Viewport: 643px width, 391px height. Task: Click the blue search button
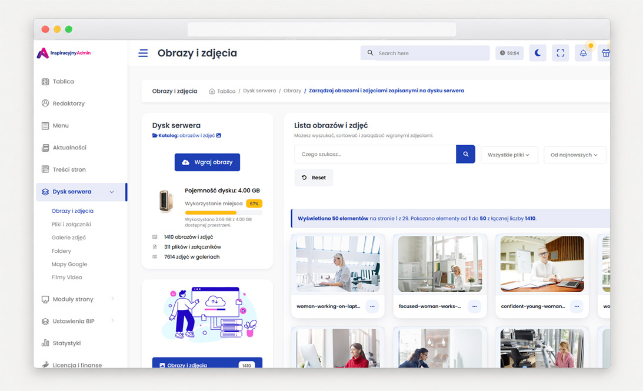[x=465, y=154]
